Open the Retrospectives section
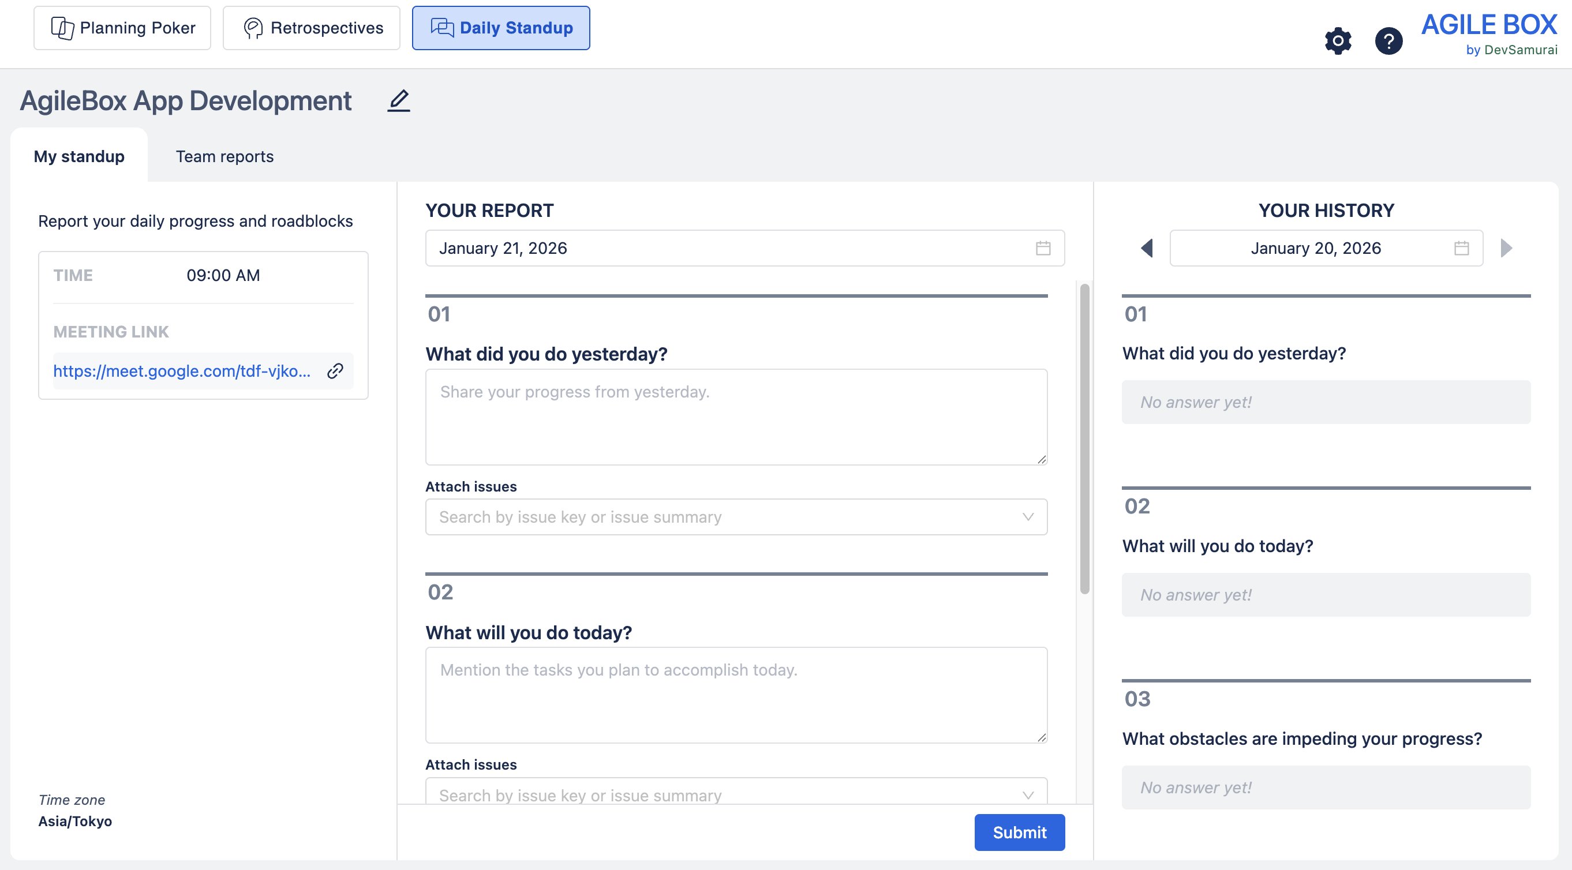This screenshot has height=870, width=1572. pos(311,28)
